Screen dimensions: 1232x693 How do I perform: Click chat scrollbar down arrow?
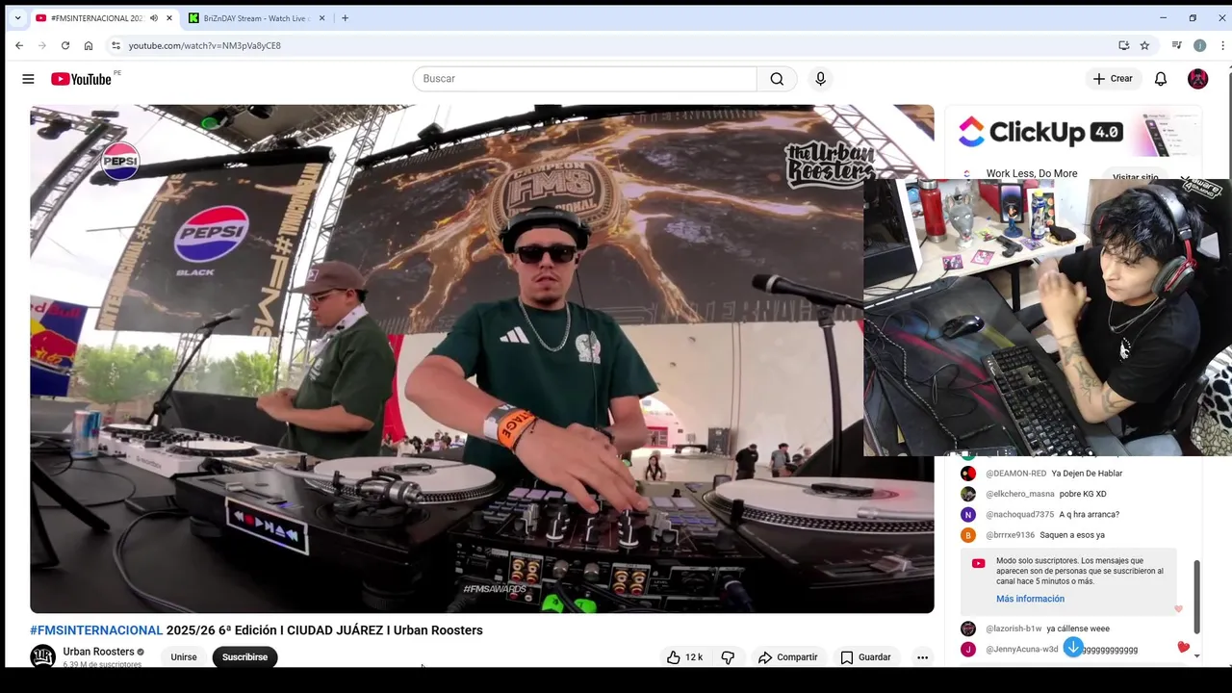pos(1196,656)
